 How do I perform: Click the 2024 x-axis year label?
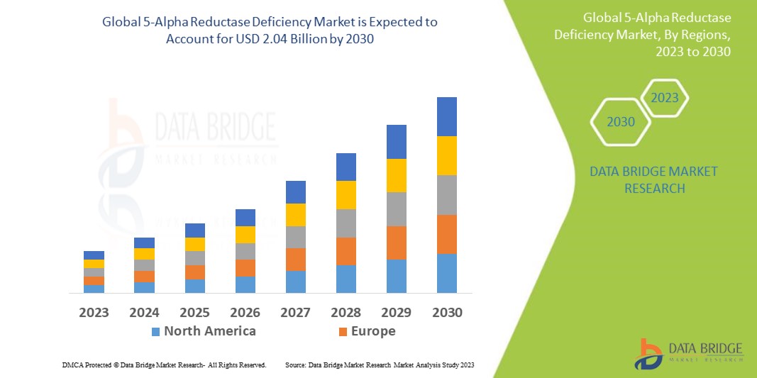[144, 313]
